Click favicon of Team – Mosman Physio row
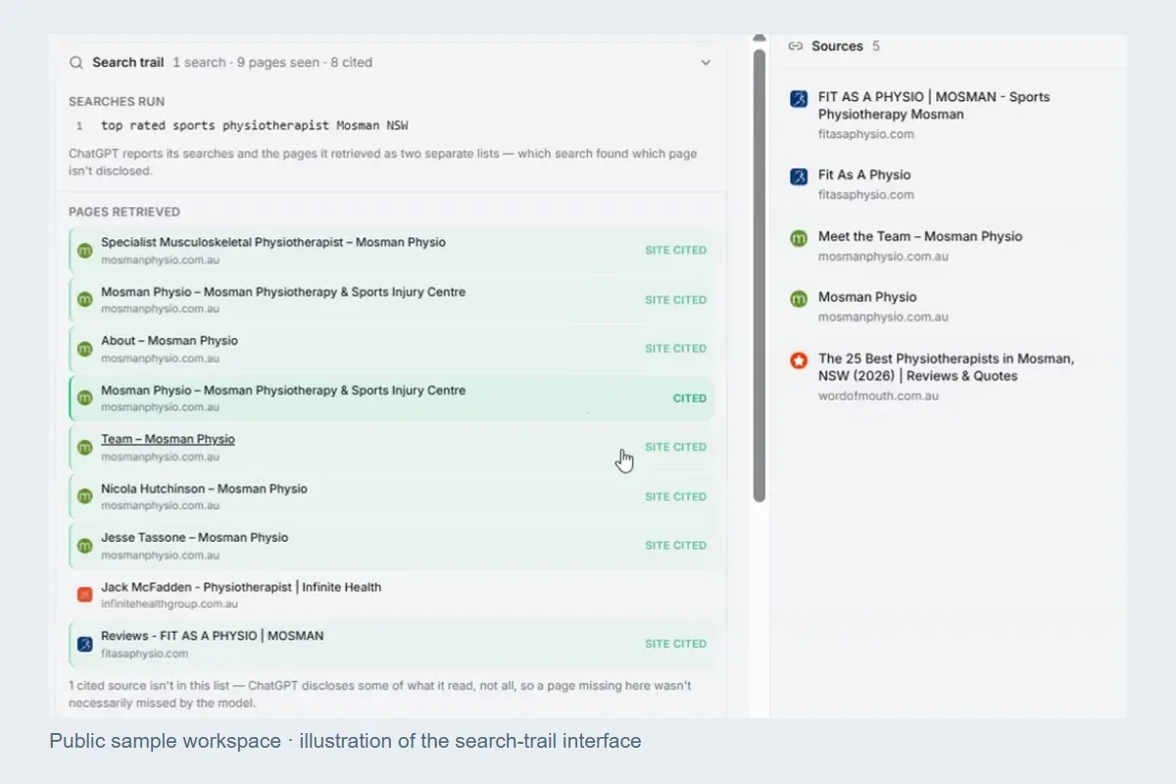 (x=84, y=447)
